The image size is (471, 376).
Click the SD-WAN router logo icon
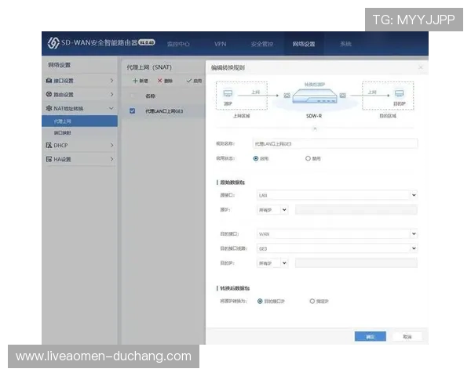pyautogui.click(x=53, y=42)
